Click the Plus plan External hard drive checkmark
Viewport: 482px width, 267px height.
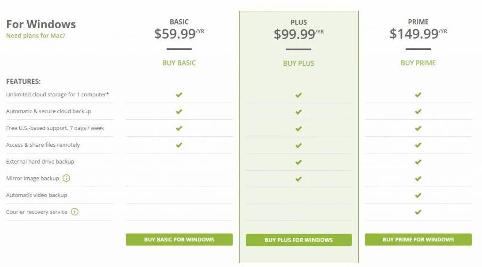pos(298,162)
